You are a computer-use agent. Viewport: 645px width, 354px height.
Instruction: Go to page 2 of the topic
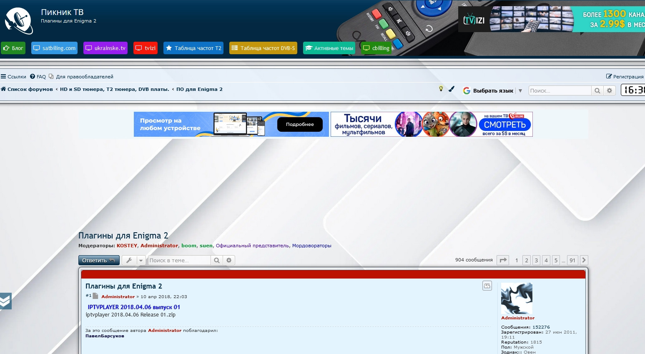[527, 260]
